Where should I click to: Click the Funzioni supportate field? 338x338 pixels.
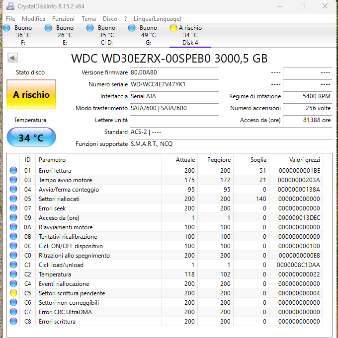tap(231, 144)
